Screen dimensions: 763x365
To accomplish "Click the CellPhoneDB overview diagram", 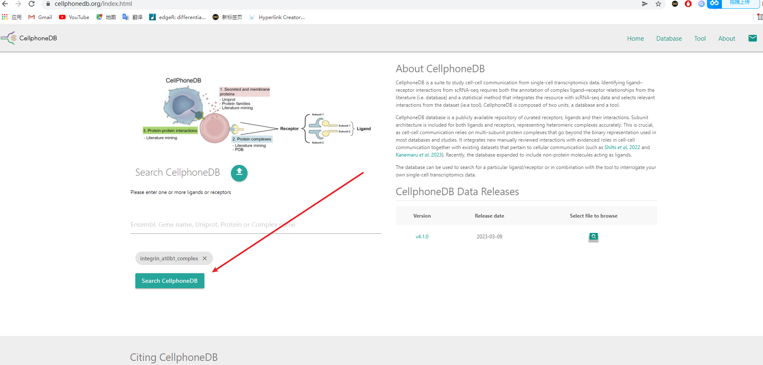I will (x=257, y=115).
